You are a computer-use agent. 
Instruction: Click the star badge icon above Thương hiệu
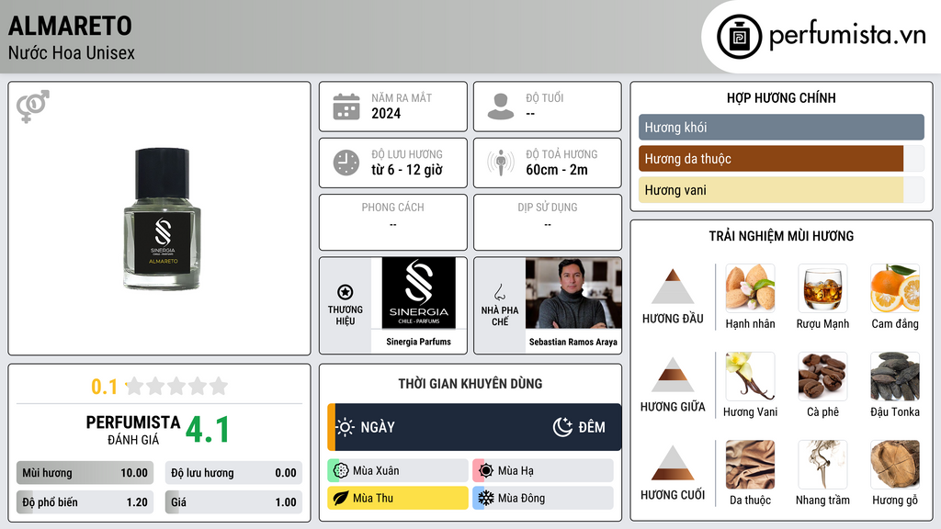[x=346, y=292]
